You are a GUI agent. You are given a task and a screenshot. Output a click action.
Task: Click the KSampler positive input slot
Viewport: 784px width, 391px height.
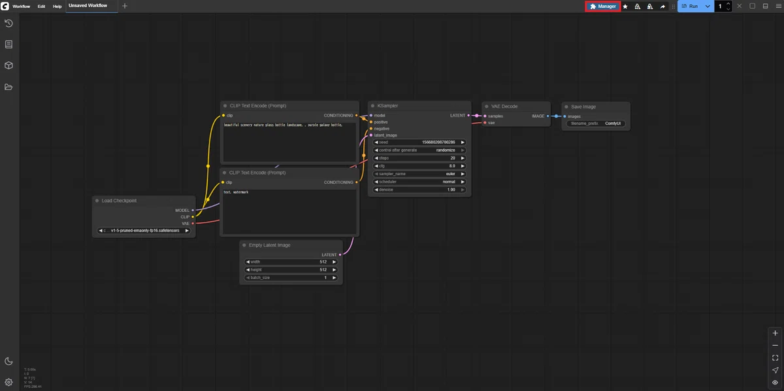click(371, 122)
